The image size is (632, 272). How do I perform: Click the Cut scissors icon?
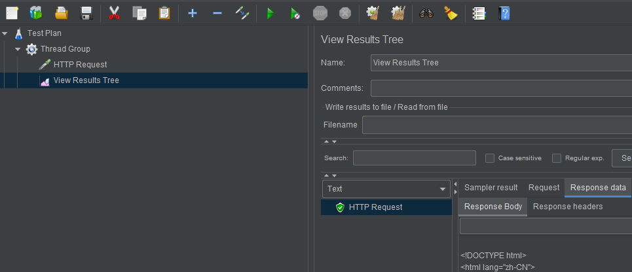pyautogui.click(x=115, y=13)
